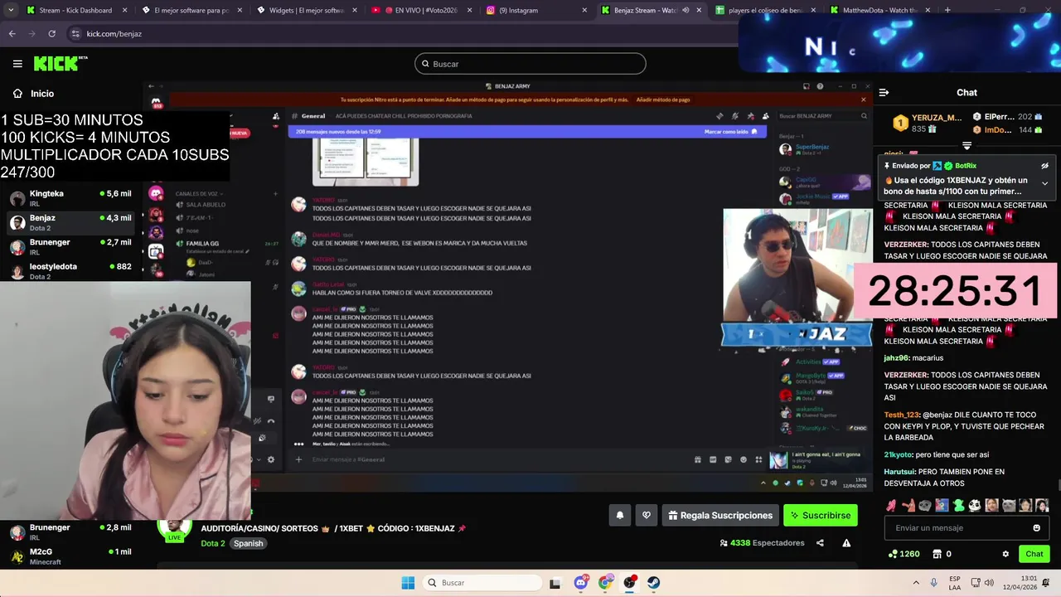The image size is (1061, 597).
Task: Click Regala Suscripciones button
Action: (x=719, y=515)
